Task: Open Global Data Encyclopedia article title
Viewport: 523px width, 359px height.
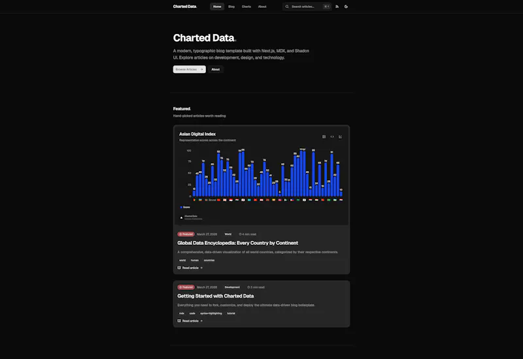Action: 237,243
